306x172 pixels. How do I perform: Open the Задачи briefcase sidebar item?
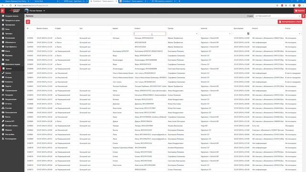[x=12, y=86]
